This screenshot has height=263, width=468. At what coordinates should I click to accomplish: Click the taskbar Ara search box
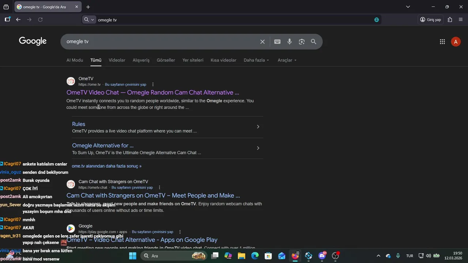pyautogui.click(x=174, y=256)
